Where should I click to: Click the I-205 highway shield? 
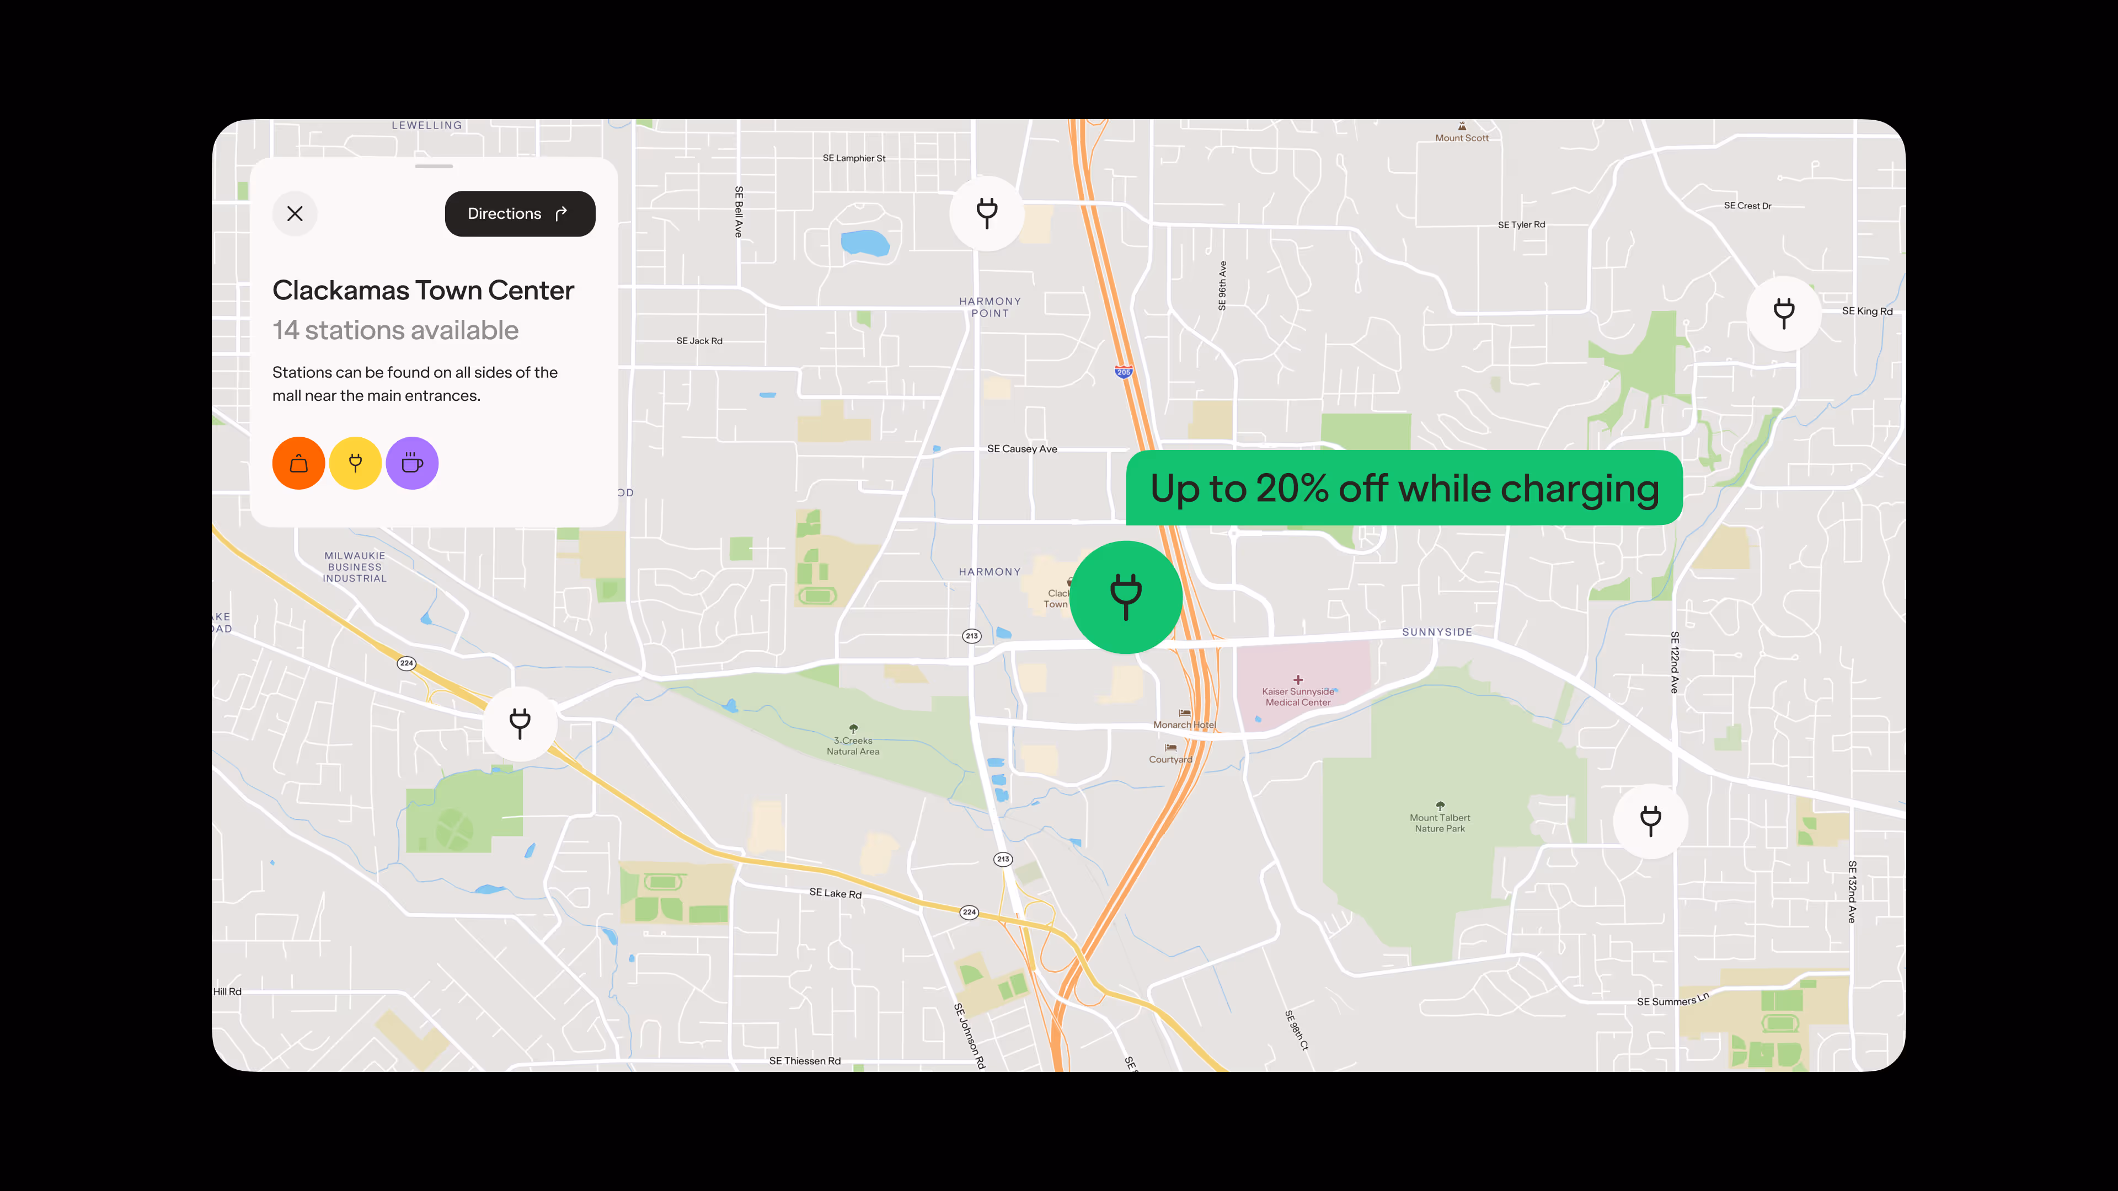(x=1123, y=372)
